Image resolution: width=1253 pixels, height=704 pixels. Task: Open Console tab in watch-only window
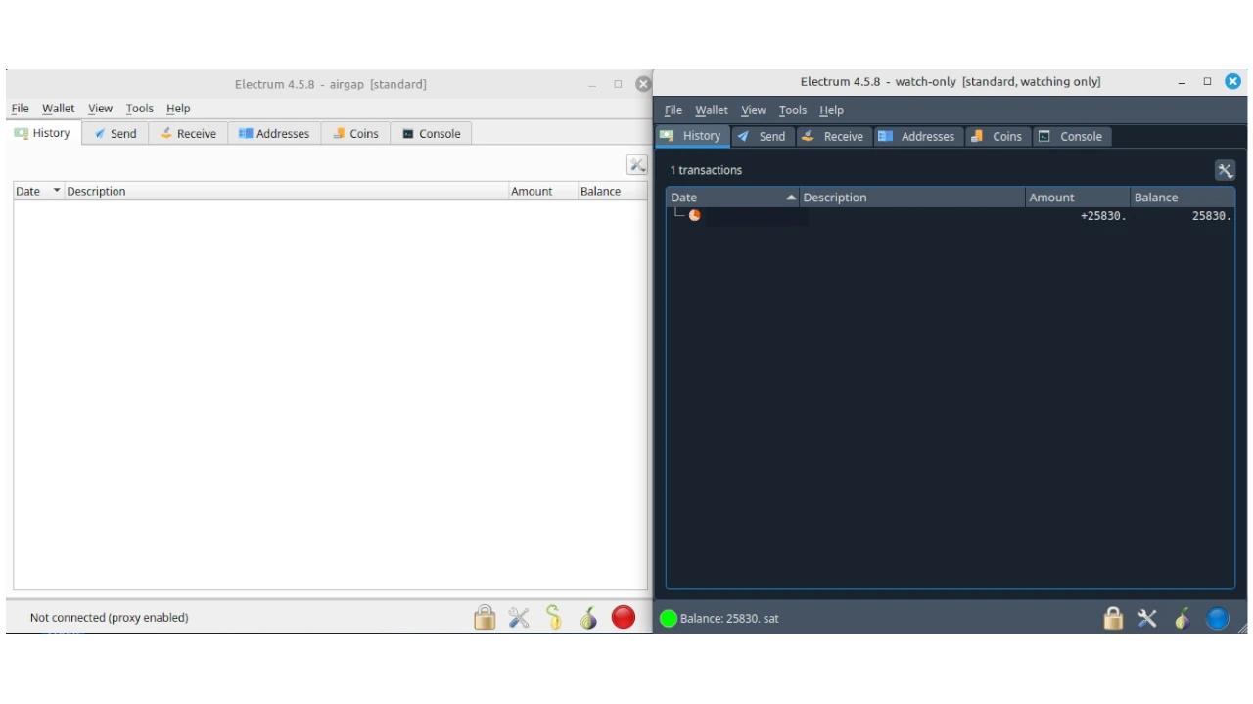coord(1070,137)
